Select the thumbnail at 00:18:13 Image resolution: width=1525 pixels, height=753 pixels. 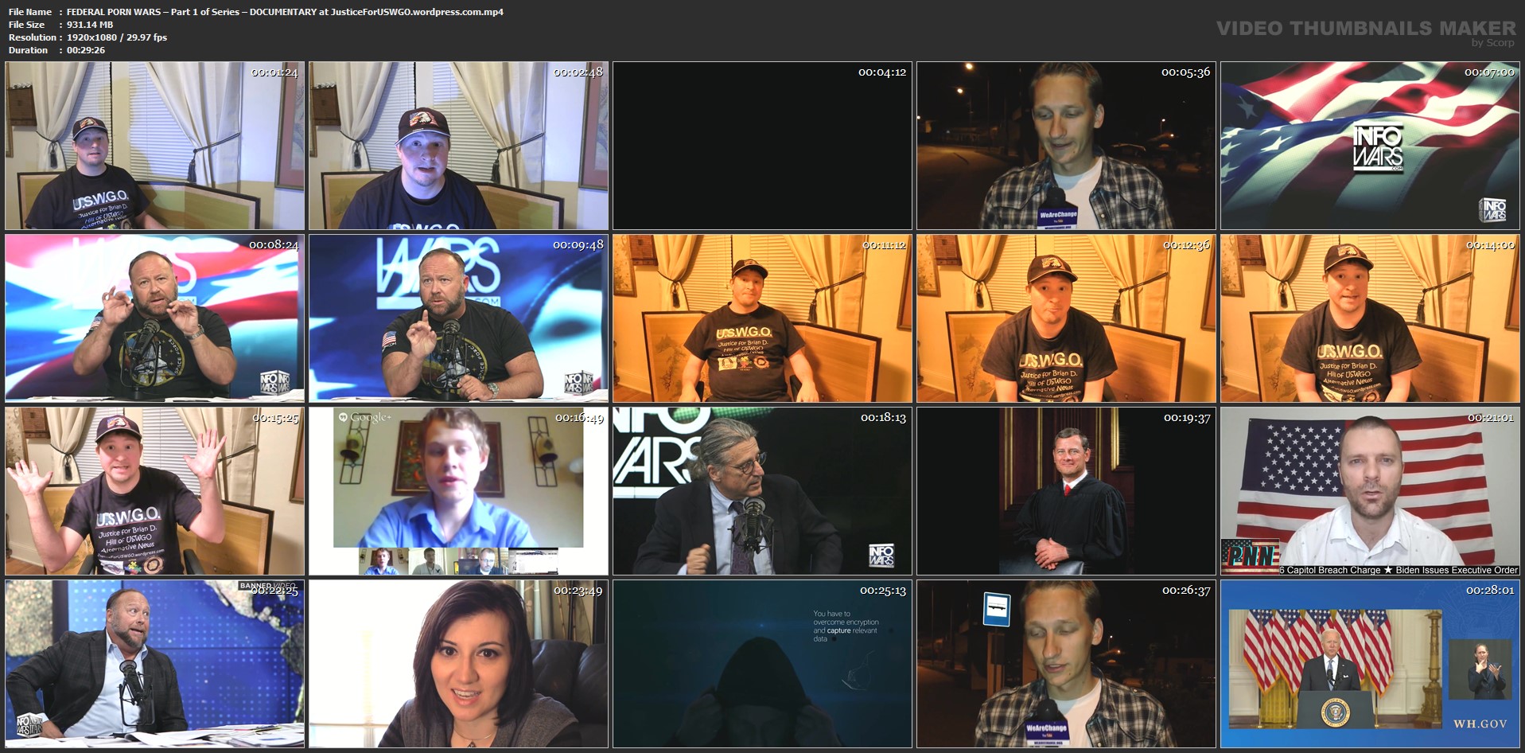click(x=762, y=491)
